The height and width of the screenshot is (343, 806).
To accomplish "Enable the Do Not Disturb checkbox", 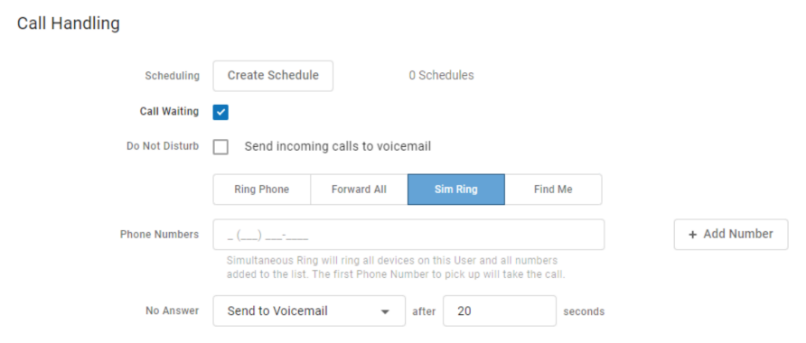I will pyautogui.click(x=220, y=147).
